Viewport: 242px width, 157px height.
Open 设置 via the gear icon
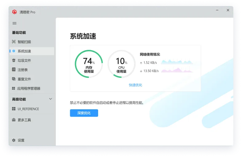14,140
